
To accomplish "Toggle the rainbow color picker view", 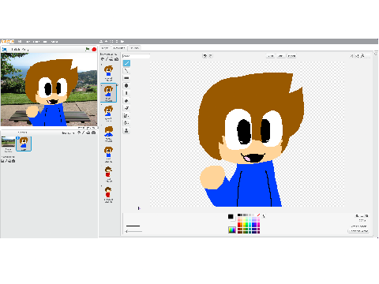I will tap(232, 230).
